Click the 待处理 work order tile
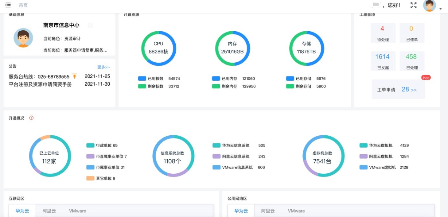The width and height of the screenshot is (448, 217). pyautogui.click(x=383, y=33)
